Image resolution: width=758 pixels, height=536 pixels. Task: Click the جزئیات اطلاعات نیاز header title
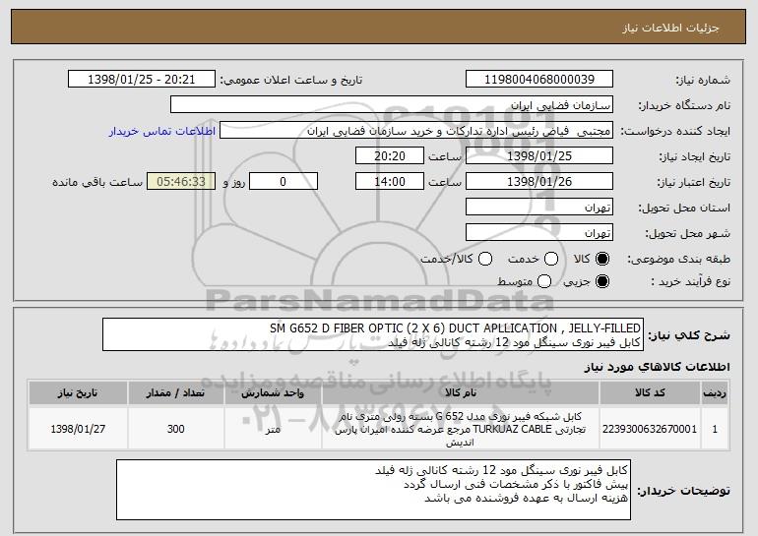670,28
